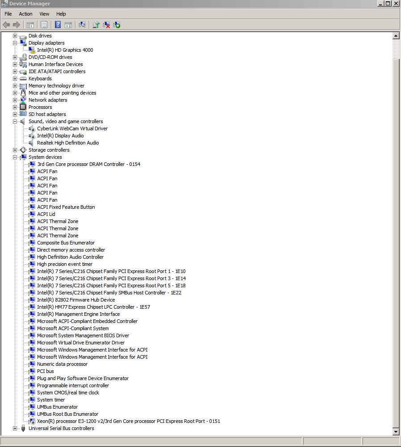Click the Forward arrow toolbar button

(x=17, y=25)
